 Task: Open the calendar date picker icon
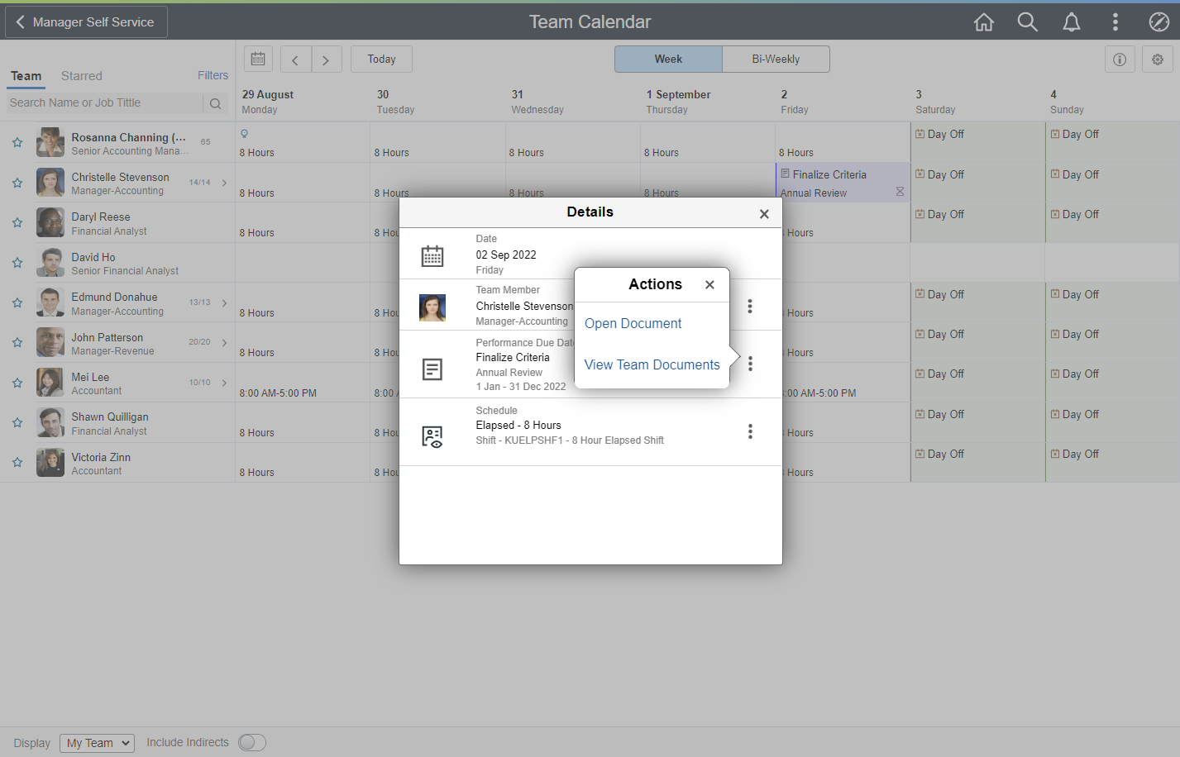tap(257, 58)
